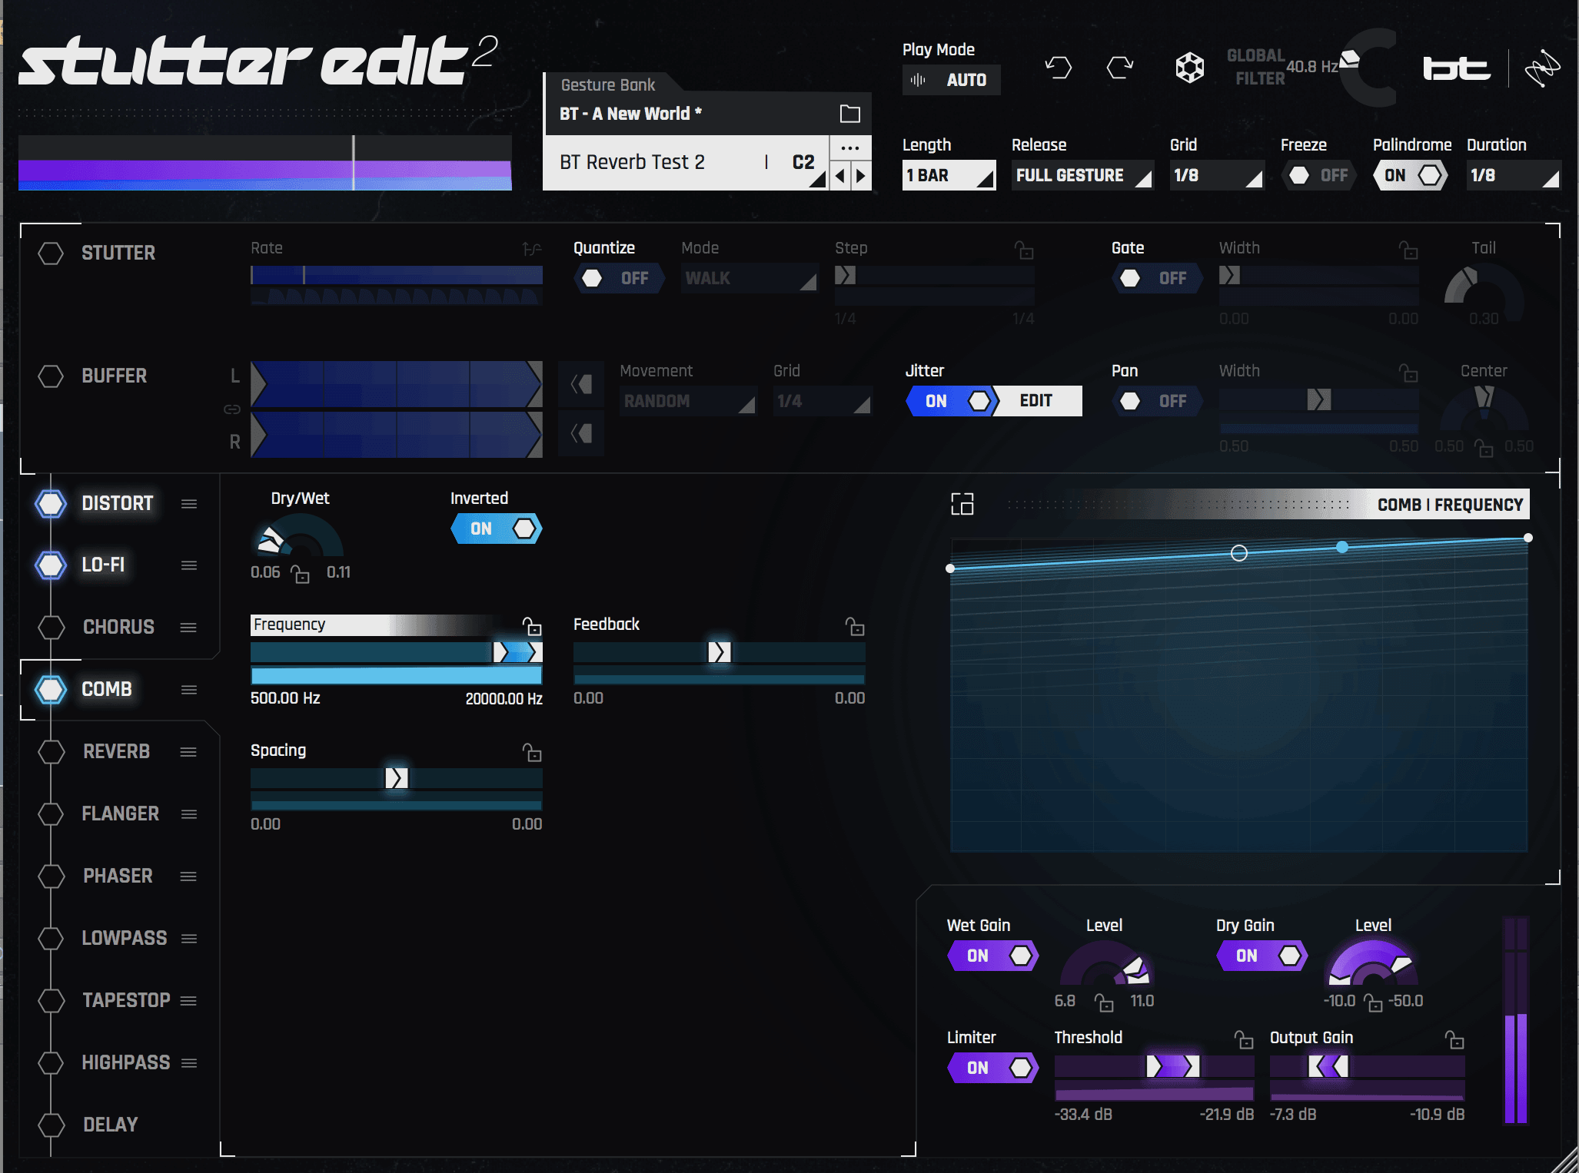Click the DISTORT reorder handle icon
Image resolution: width=1579 pixels, height=1173 pixels.
[189, 504]
